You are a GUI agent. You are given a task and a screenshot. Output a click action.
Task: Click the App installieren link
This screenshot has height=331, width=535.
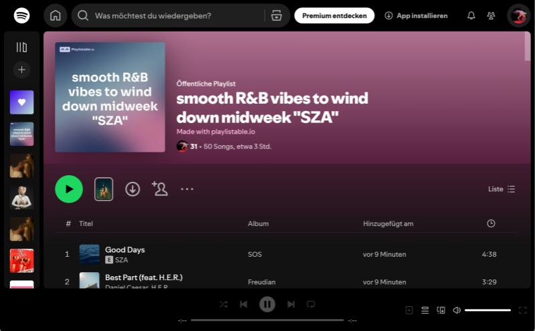click(416, 15)
